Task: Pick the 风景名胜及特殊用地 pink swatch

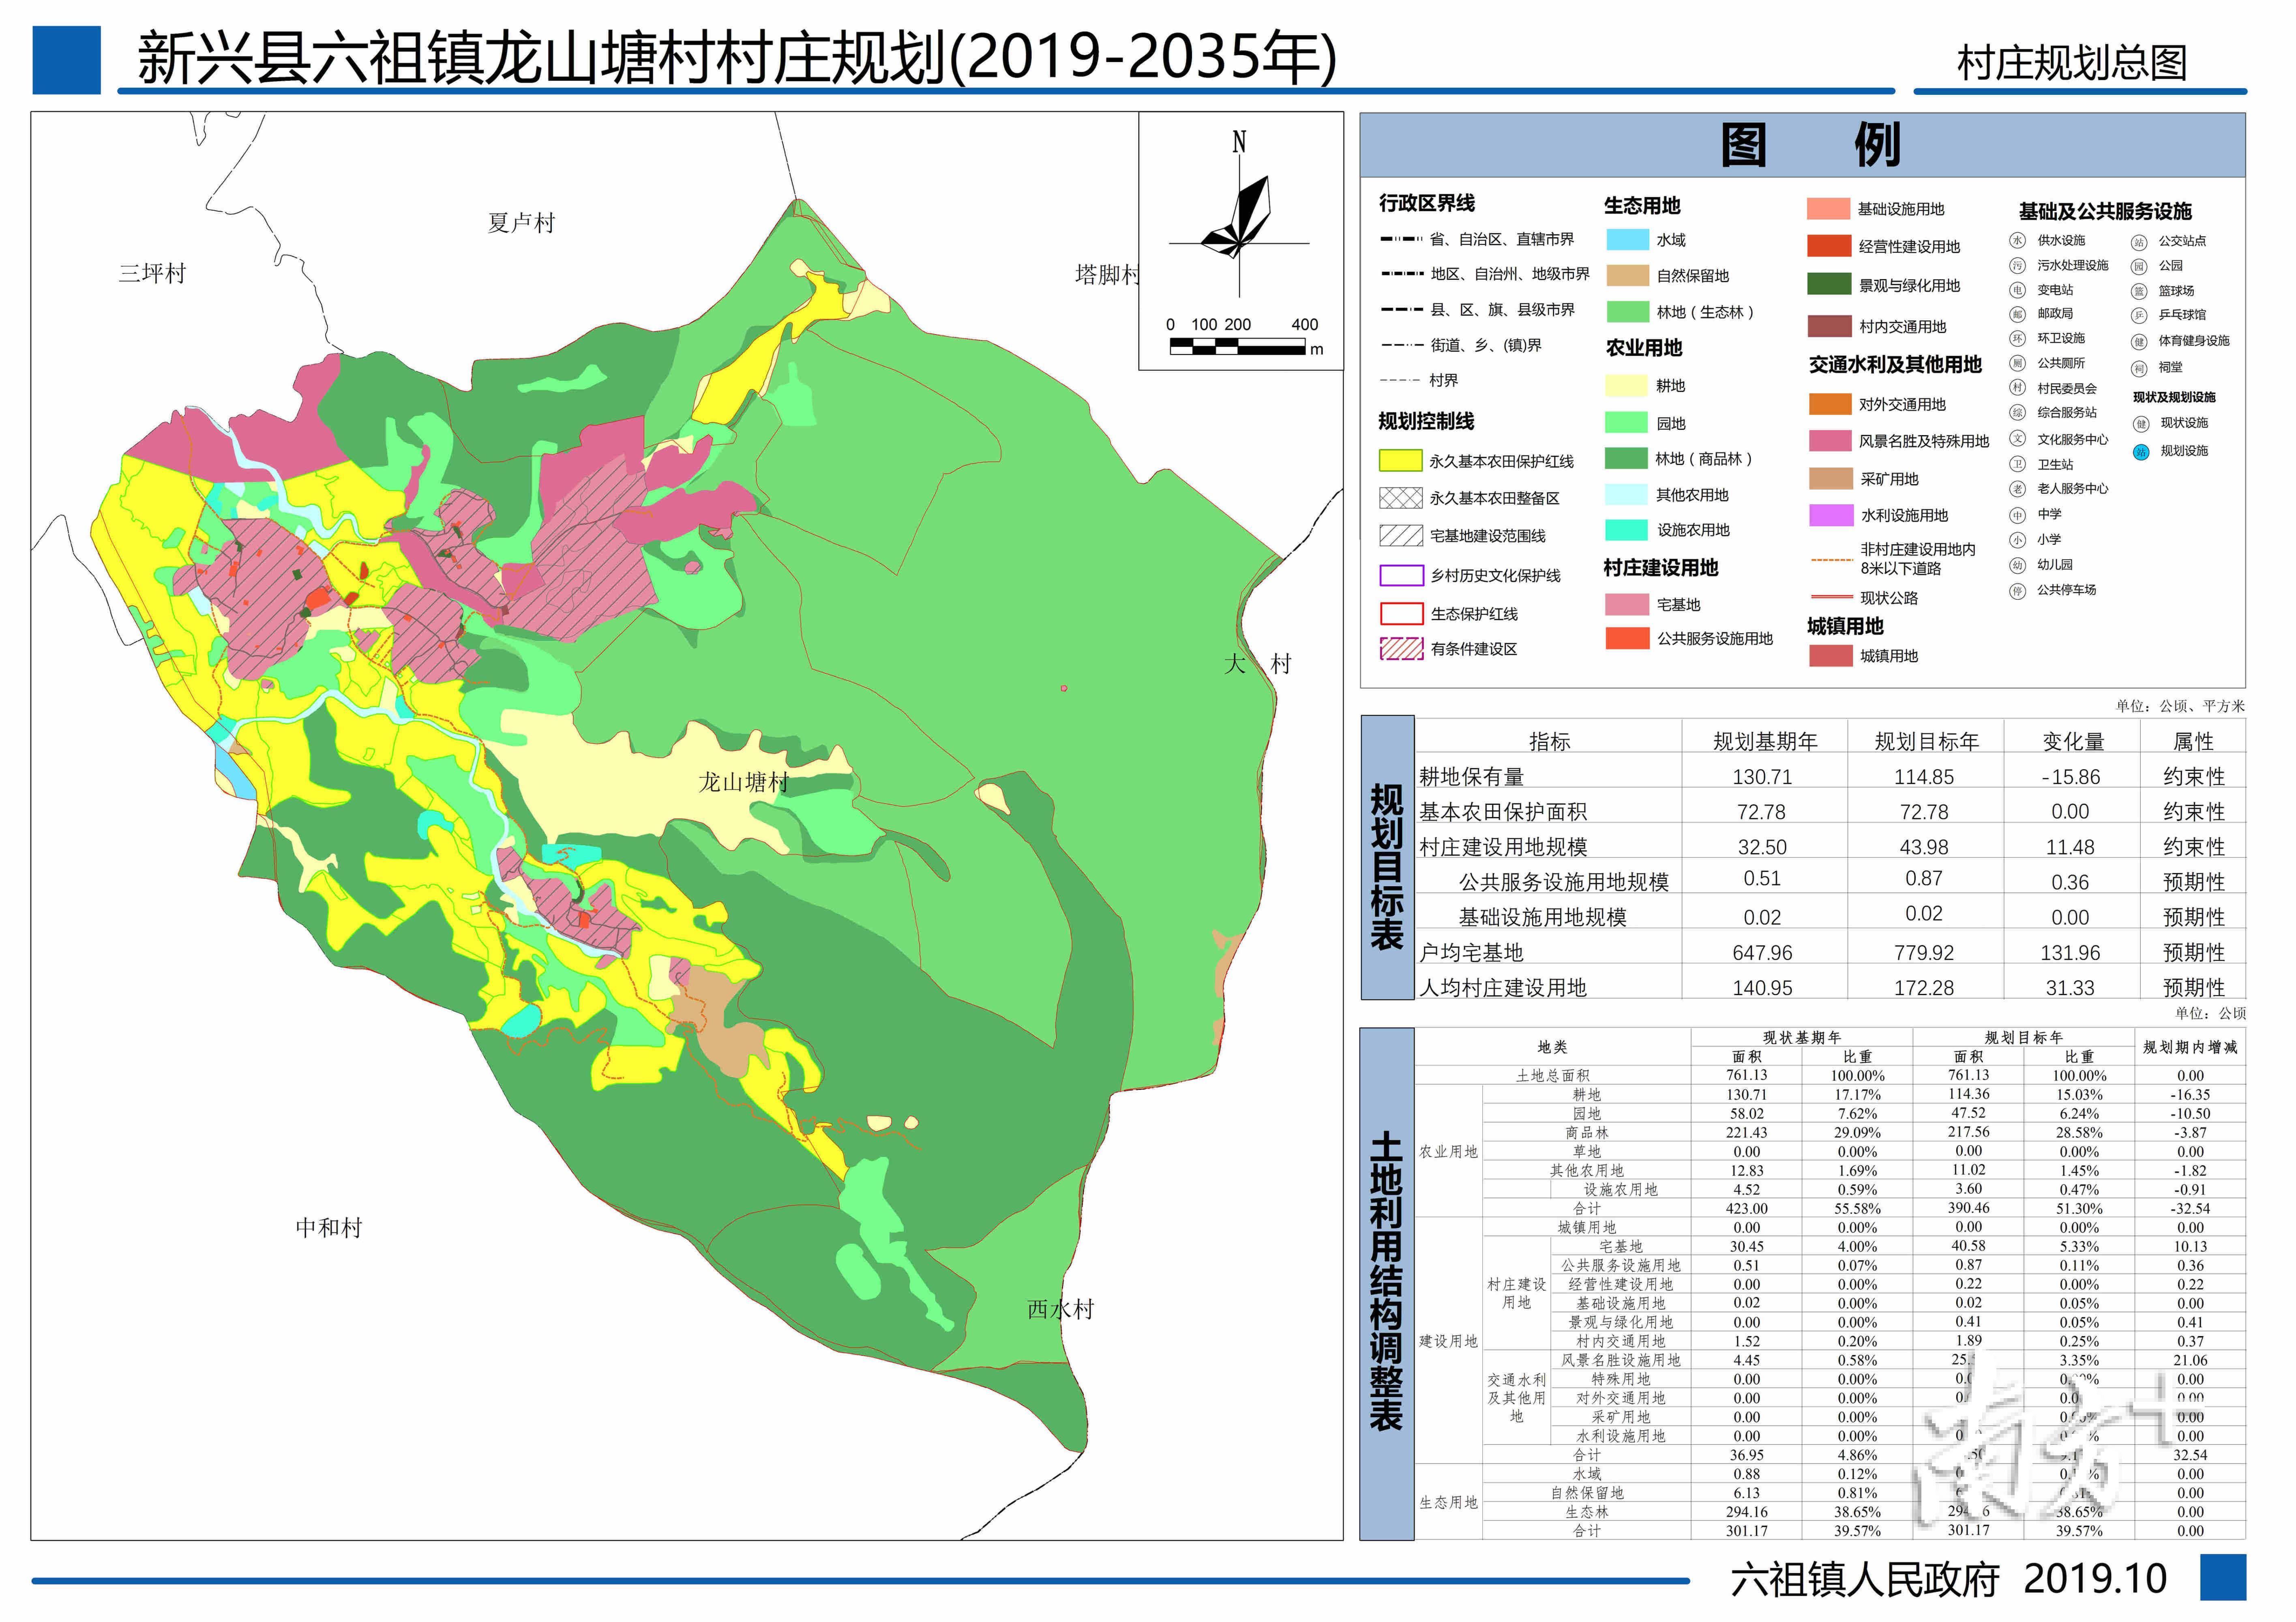Action: click(1831, 441)
